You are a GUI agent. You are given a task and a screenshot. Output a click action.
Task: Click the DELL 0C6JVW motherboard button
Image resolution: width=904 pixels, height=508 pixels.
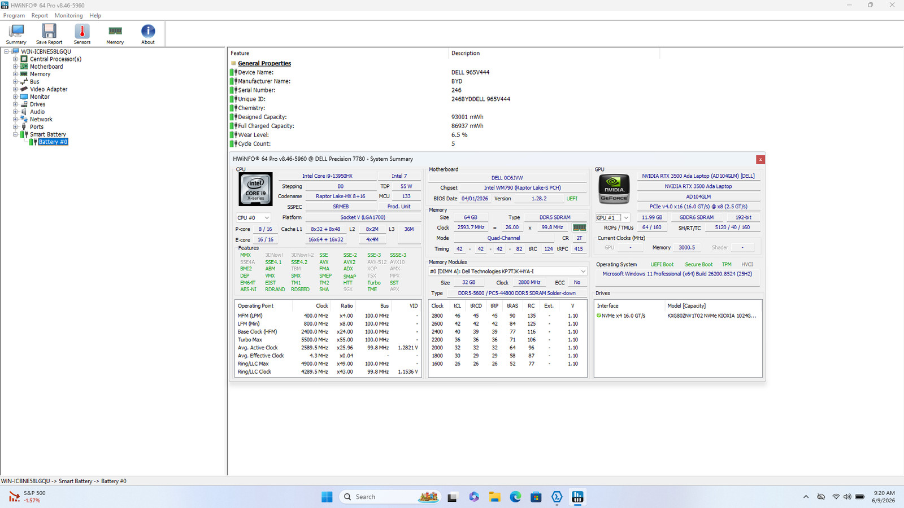pos(507,178)
